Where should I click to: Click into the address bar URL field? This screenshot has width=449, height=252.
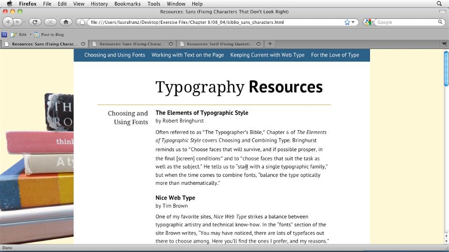pos(215,22)
